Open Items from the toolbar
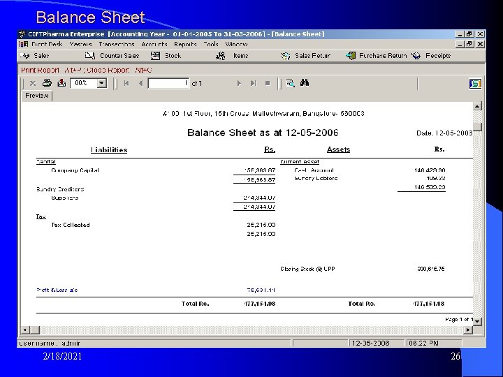 tap(232, 56)
